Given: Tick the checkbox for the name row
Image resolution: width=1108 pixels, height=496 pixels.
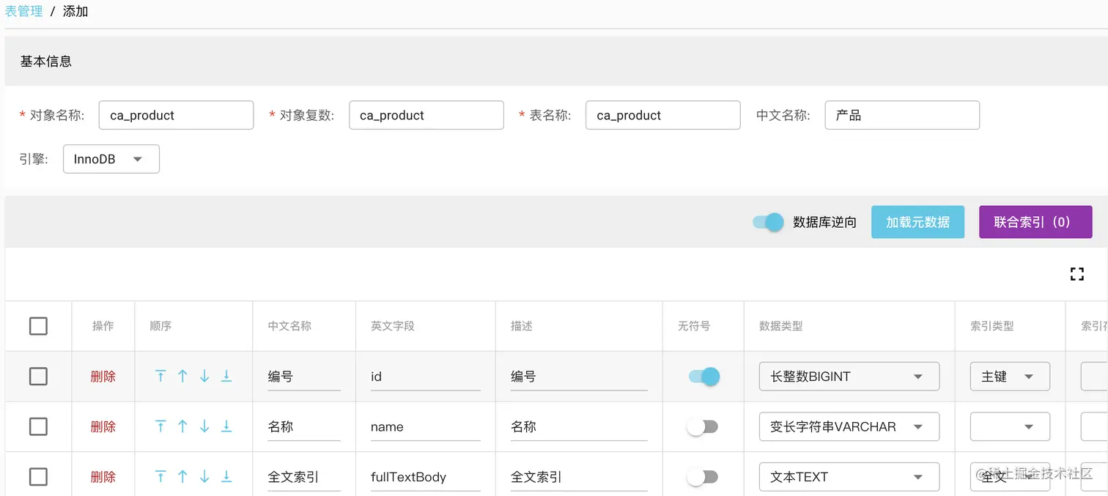Looking at the screenshot, I should pos(38,426).
